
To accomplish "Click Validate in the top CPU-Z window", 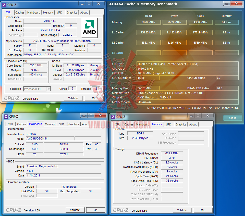I will [x=73, y=98].
